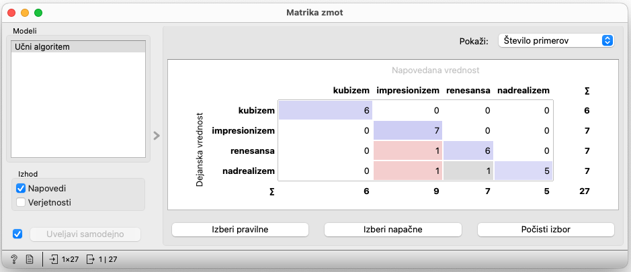This screenshot has width=631, height=272.
Task: Enable the Verjetnosti checkbox
Action: point(21,202)
